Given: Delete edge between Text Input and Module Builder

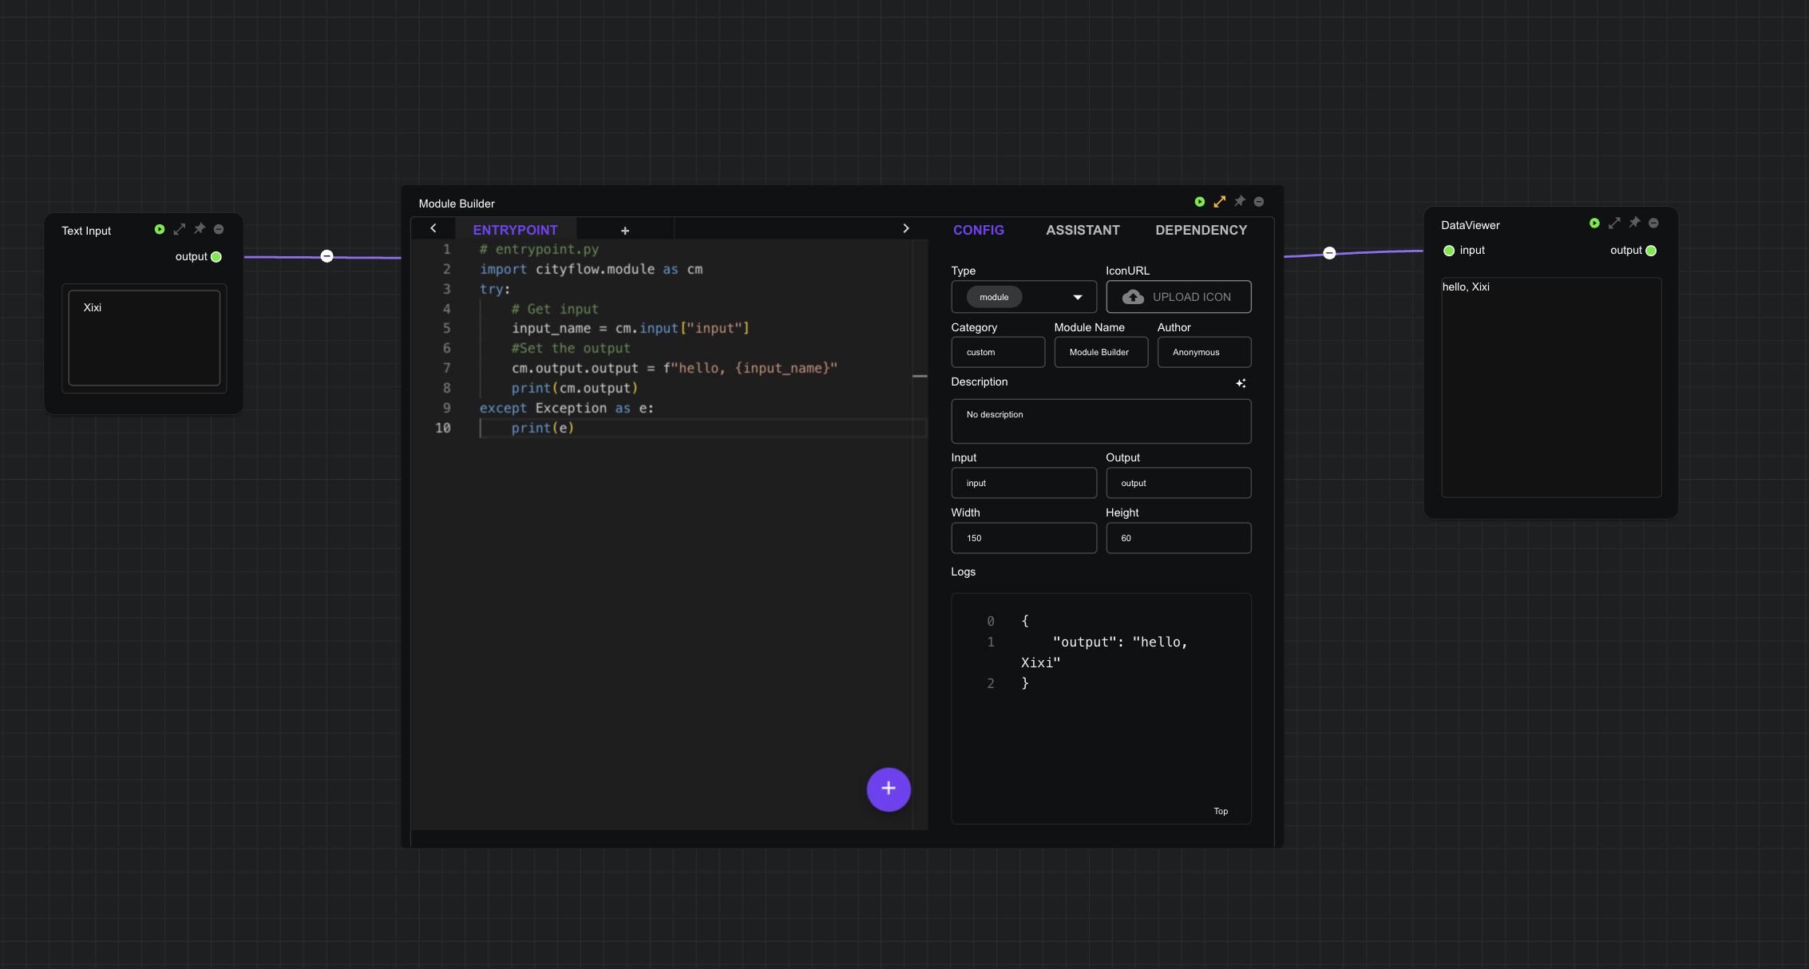Looking at the screenshot, I should click(x=327, y=256).
